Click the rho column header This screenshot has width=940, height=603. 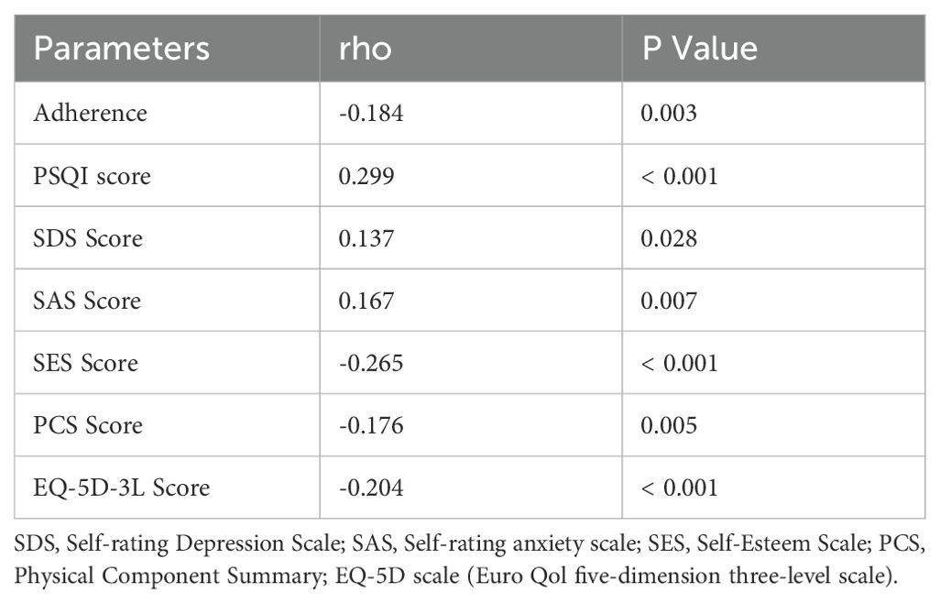(365, 49)
